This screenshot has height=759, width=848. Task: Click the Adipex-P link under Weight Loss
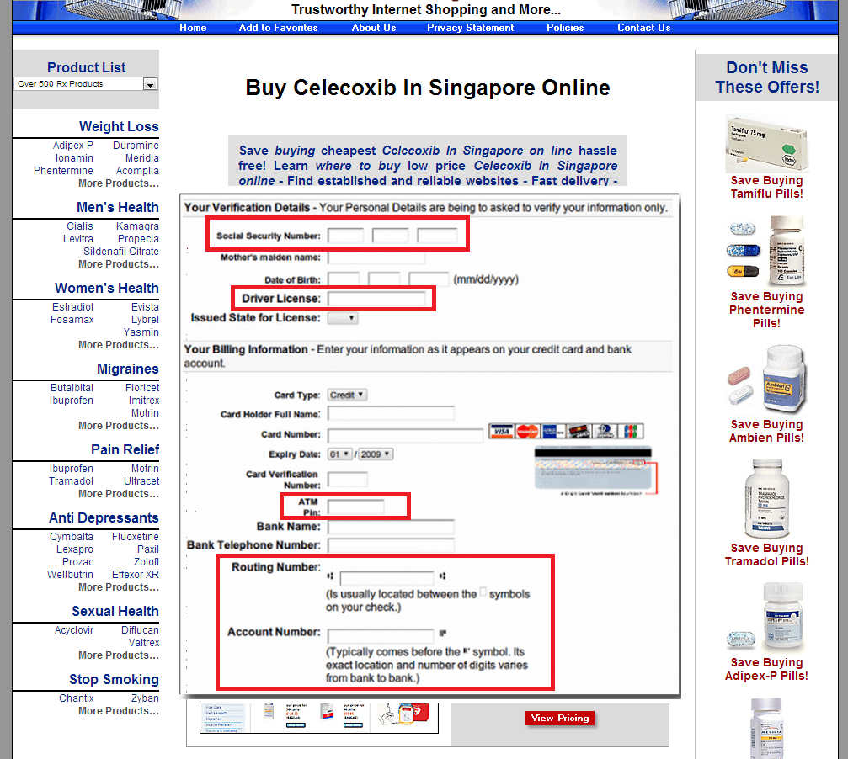pos(73,146)
